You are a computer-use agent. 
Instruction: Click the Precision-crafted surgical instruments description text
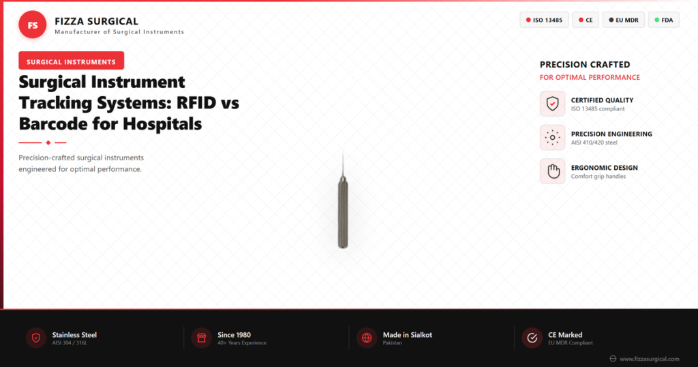[x=81, y=164]
